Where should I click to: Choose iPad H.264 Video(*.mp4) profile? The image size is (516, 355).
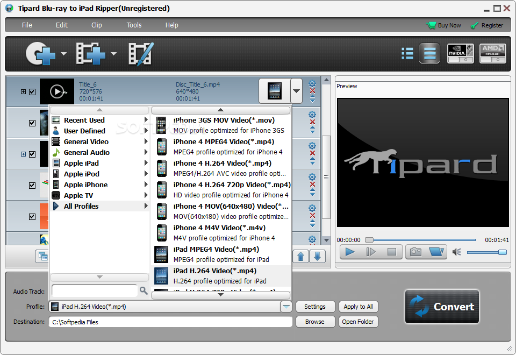pos(221,275)
